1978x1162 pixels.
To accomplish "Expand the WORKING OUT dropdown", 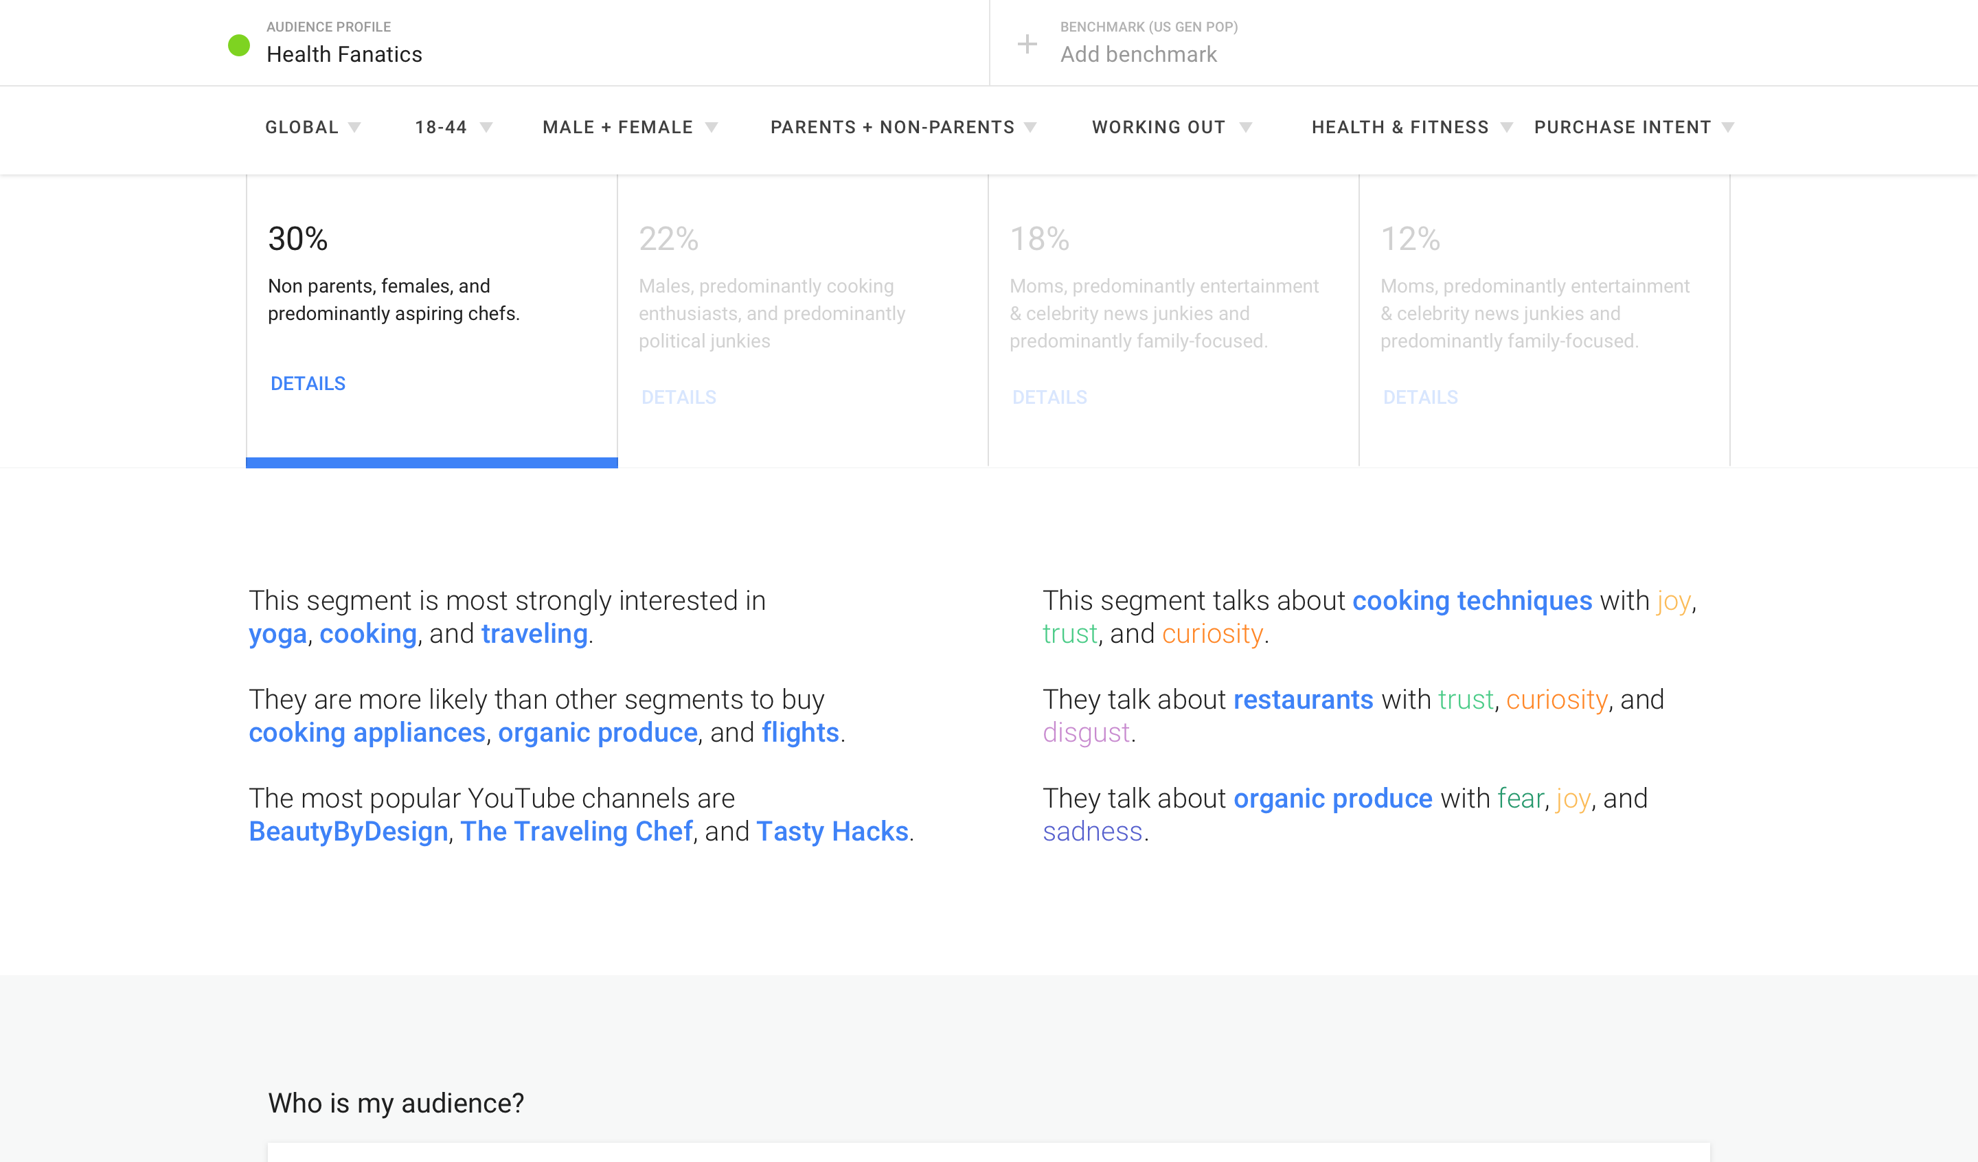I will 1171,127.
